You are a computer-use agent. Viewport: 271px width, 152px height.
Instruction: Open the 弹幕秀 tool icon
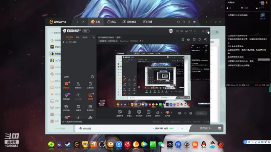pyautogui.click(x=78, y=108)
